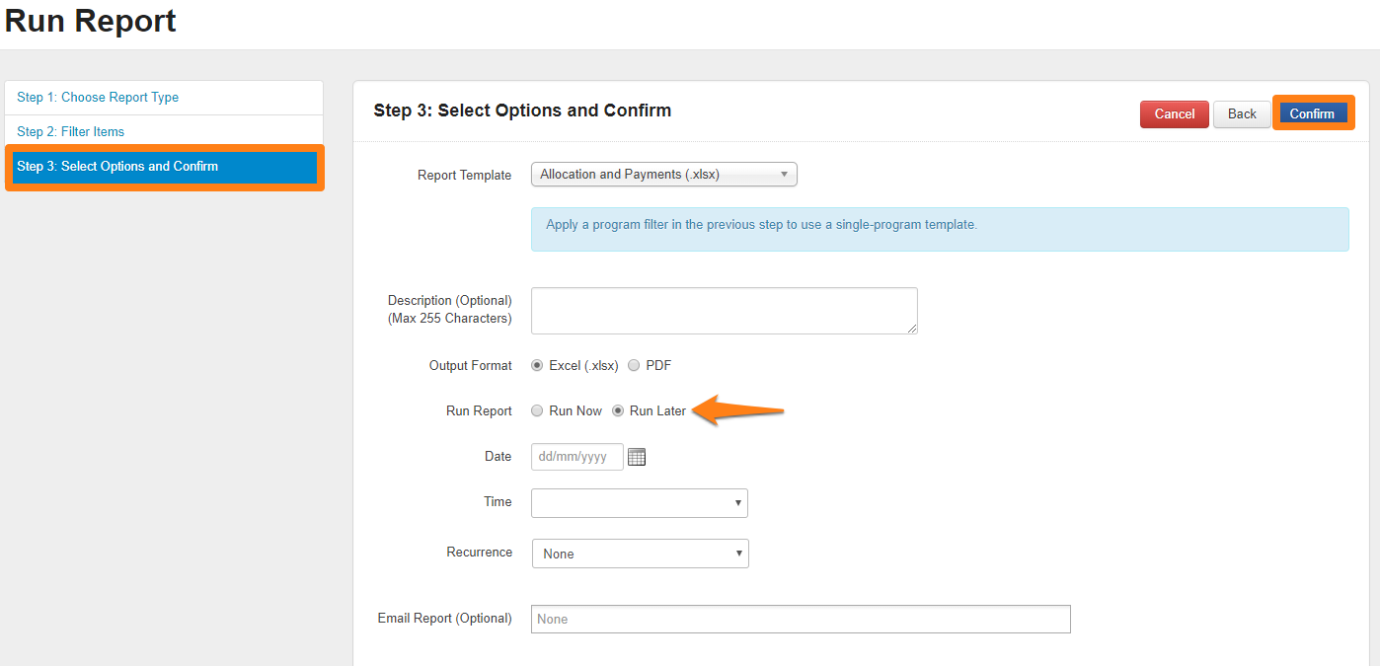Click the Description box resize handle
The width and height of the screenshot is (1380, 666).
coord(912,329)
